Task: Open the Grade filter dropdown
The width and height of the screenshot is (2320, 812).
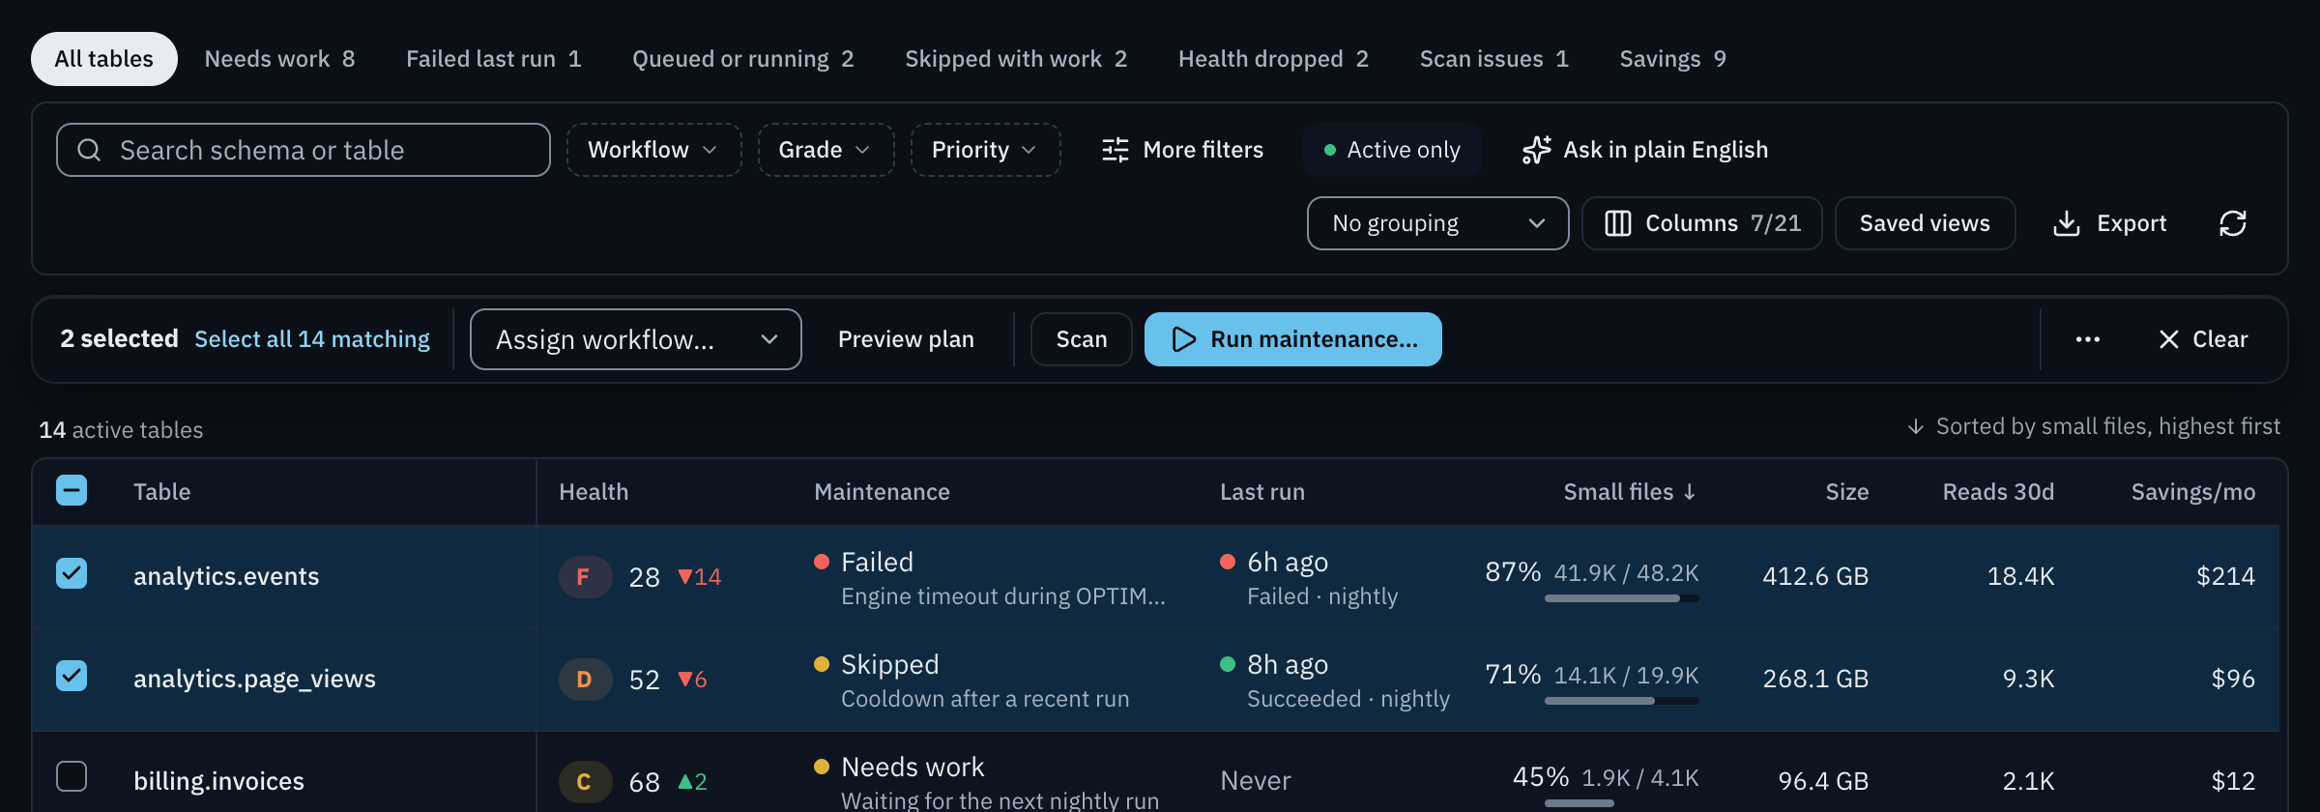Action: click(826, 150)
